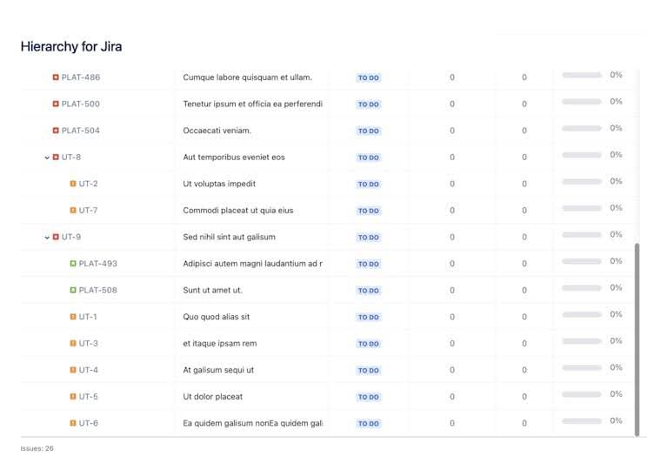
Task: Click the TO DO badge on PLAT-500 row
Action: (369, 104)
